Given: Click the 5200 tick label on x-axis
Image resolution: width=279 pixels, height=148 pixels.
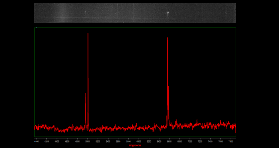Looking at the screenshot, I should click(98, 142).
